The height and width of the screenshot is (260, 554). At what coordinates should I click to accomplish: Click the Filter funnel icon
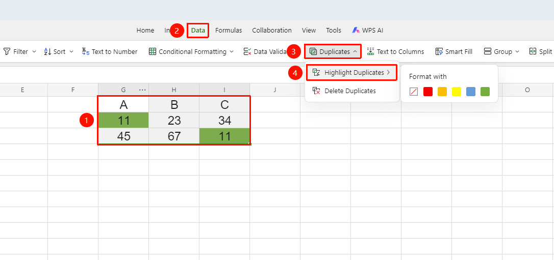pyautogui.click(x=7, y=51)
